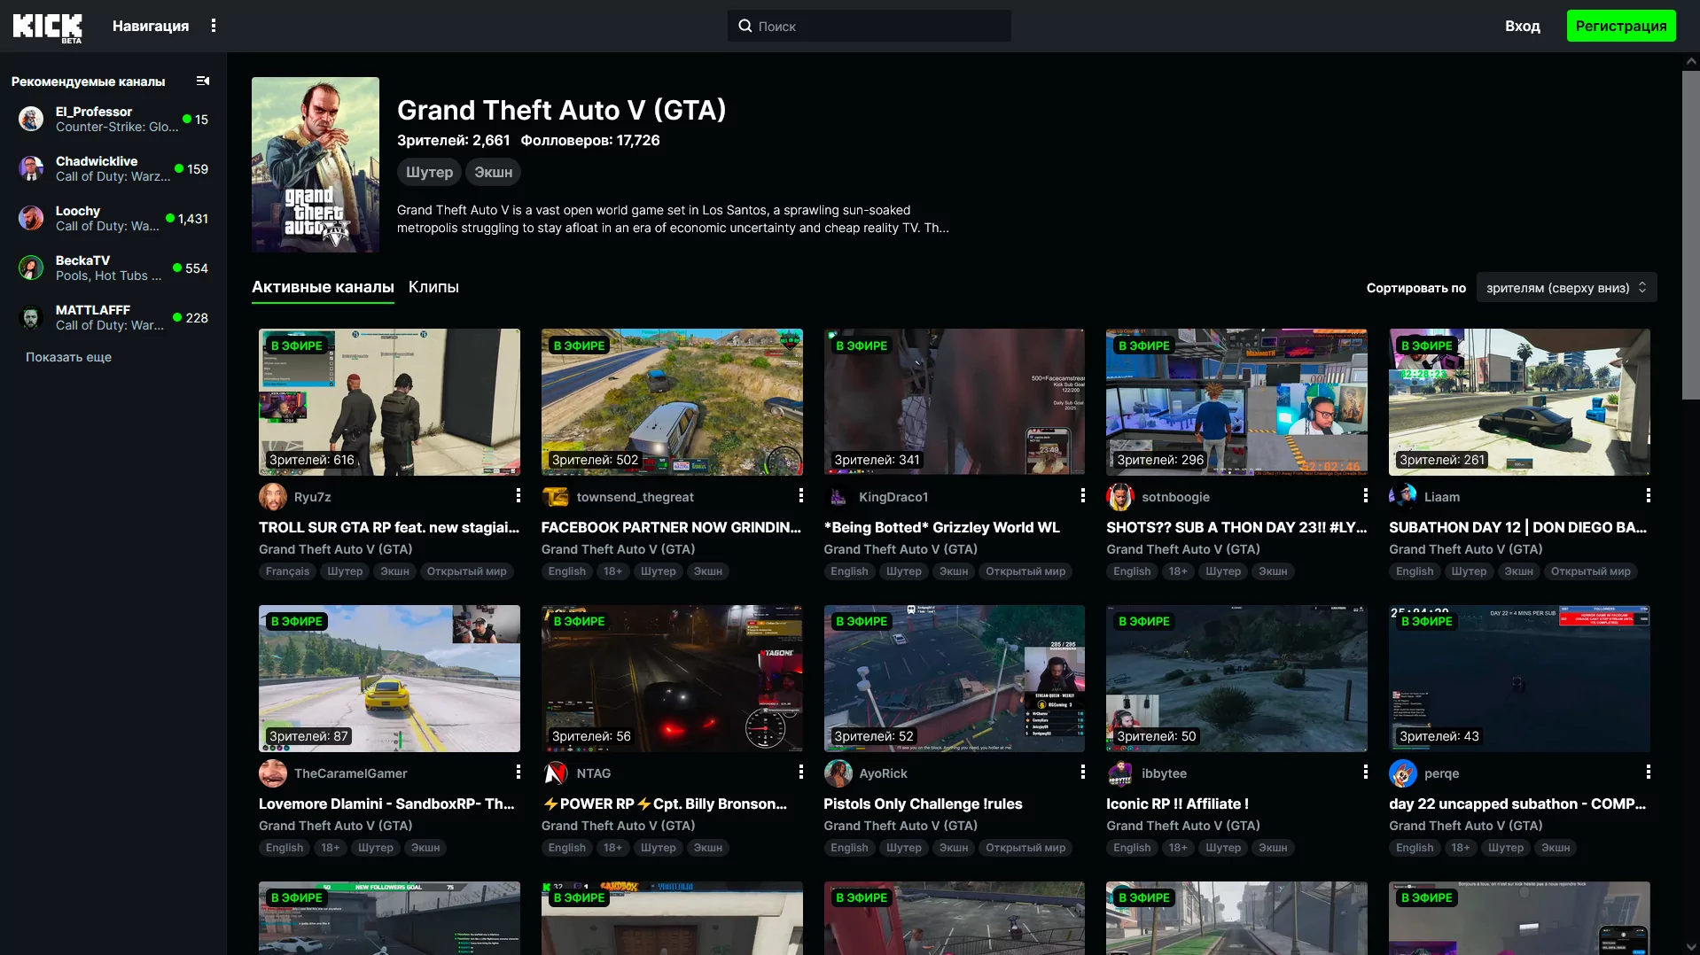Click perqe streamer avatar

pyautogui.click(x=1403, y=773)
